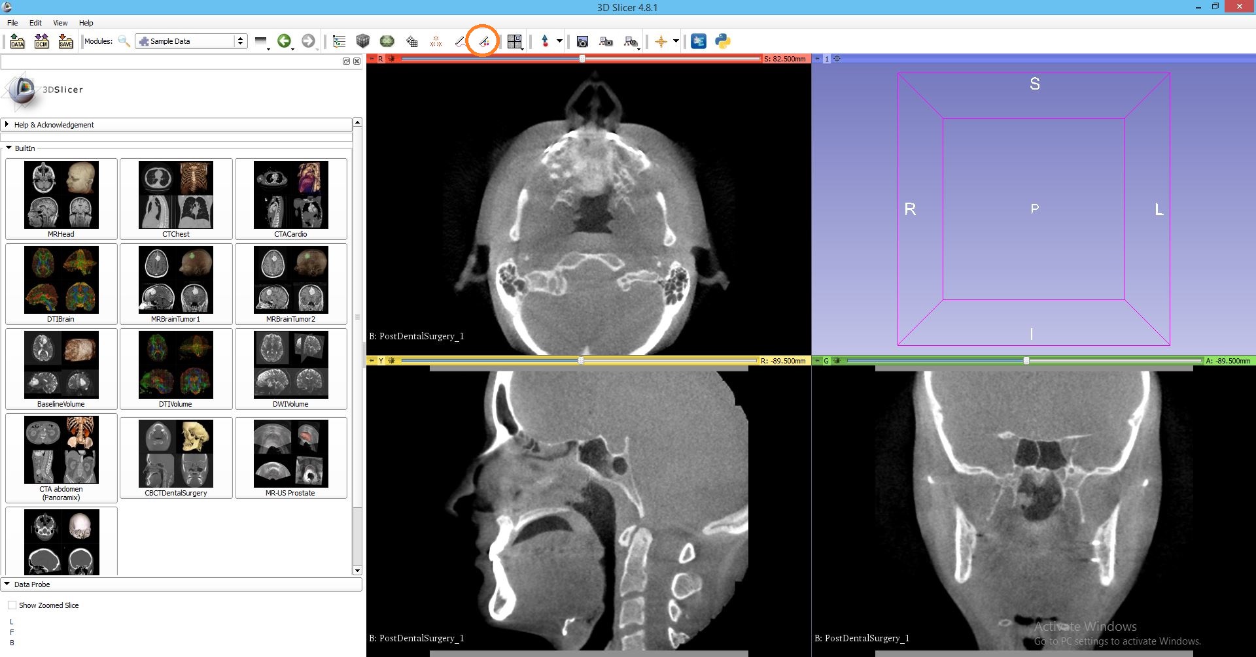Screen dimensions: 1256x657
Task: Download the MRBrainTumor1 sample dataset
Action: pos(176,284)
